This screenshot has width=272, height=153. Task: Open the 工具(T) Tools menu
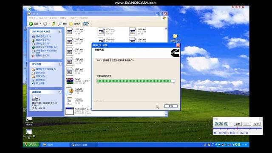point(74,18)
